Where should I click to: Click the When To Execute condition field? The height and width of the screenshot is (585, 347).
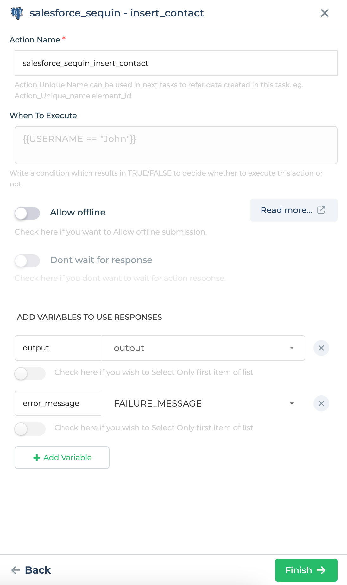tap(176, 145)
